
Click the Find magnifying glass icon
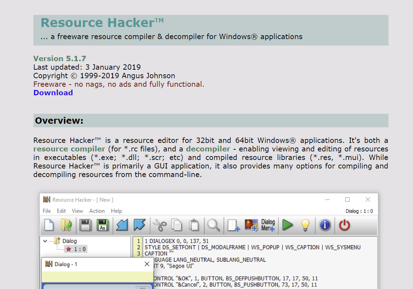[214, 225]
